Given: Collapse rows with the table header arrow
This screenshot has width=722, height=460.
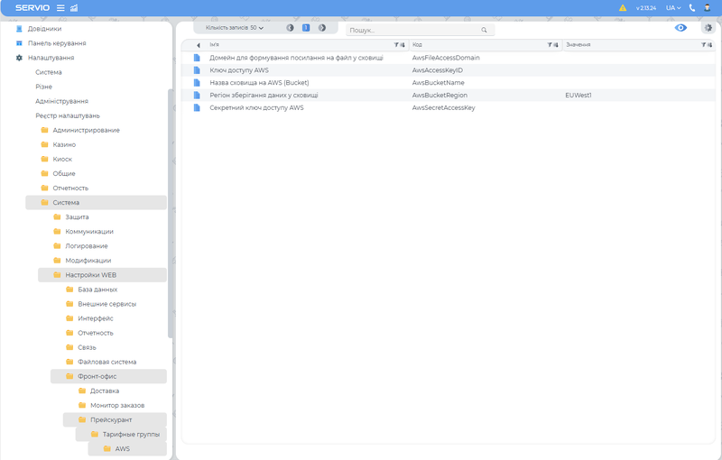Looking at the screenshot, I should (x=198, y=44).
